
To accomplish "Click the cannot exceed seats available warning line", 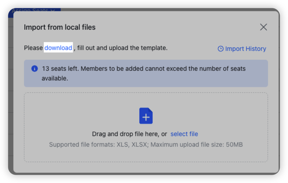I will point(55,78).
